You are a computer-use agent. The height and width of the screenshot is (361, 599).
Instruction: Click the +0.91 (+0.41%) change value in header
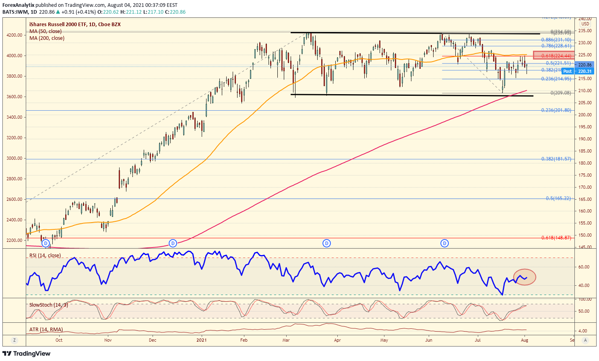79,12
